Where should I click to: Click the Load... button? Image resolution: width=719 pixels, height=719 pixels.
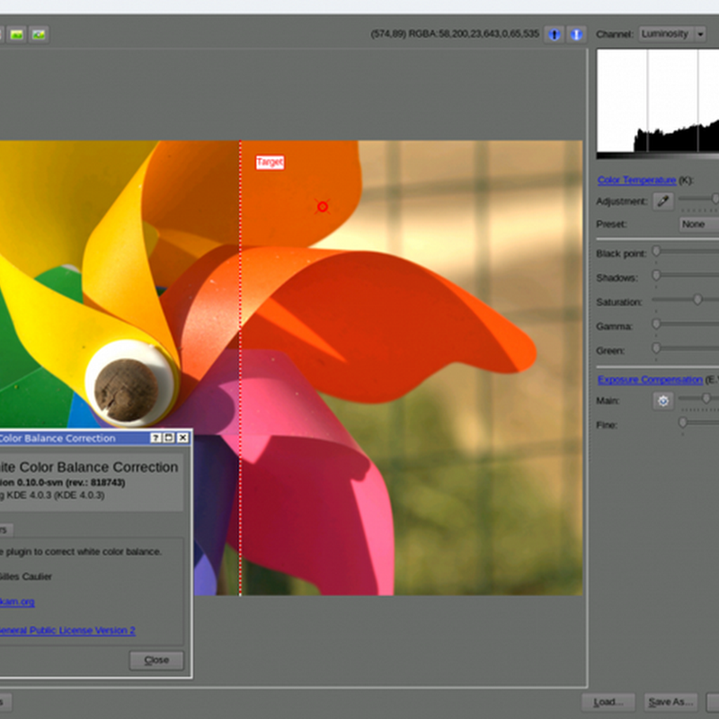coord(608,702)
